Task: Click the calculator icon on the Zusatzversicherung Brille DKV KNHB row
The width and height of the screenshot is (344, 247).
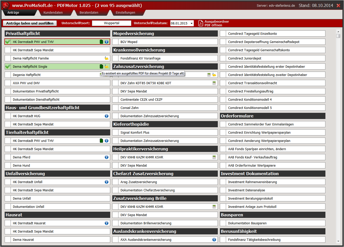Action: [214, 207]
